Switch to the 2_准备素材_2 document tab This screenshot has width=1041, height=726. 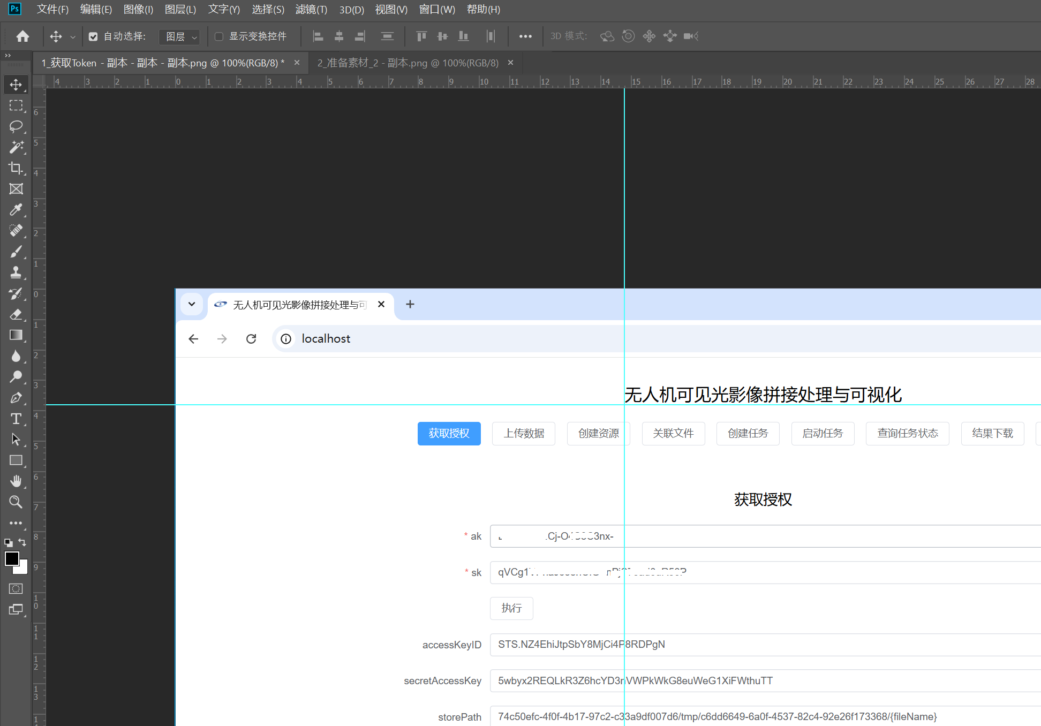coord(408,63)
